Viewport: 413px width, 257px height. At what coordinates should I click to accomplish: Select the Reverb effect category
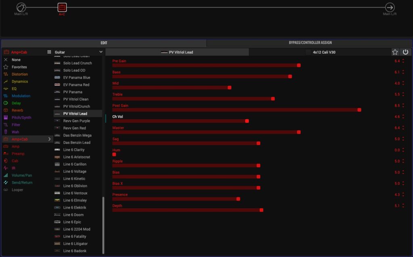tap(17, 110)
